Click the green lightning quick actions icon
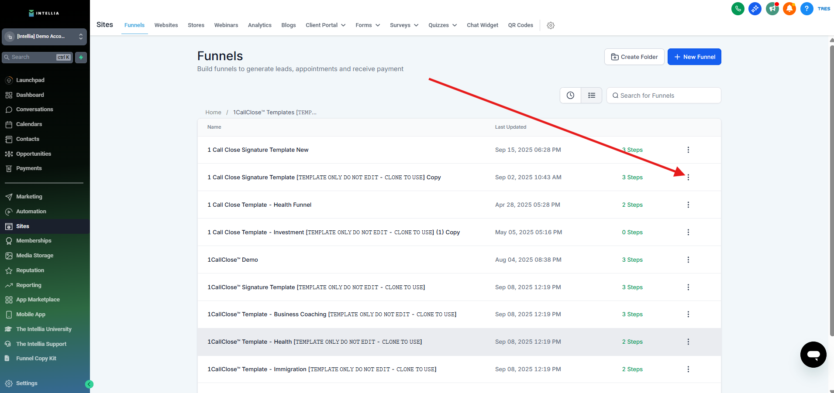This screenshot has height=393, width=834. tap(81, 57)
